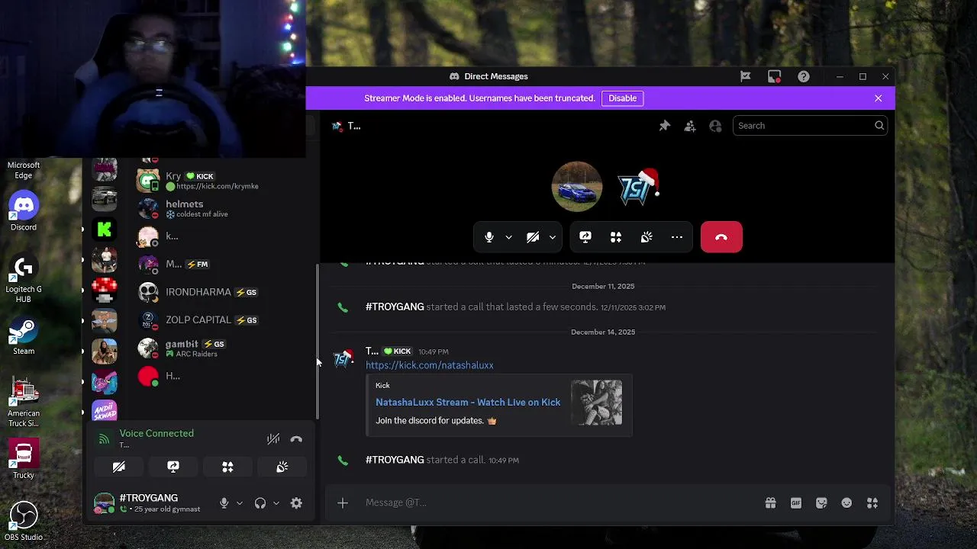Open soundboard in voice panel
Viewport: 977px width, 549px height.
(282, 467)
